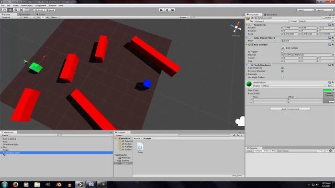The width and height of the screenshot is (335, 188).
Task: Toggle the Static checkbox
Action: click(323, 18)
